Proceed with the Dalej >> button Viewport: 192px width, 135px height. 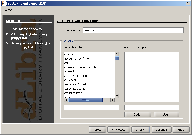140,130
